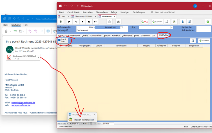The height and width of the screenshot is (133, 212).
Task: Click the checklist clipboard toolbar icon
Action: click(174, 22)
